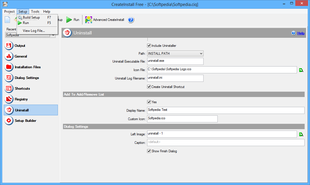
Task: Go to Dialog Settings in the sidebar
Action: click(x=22, y=78)
